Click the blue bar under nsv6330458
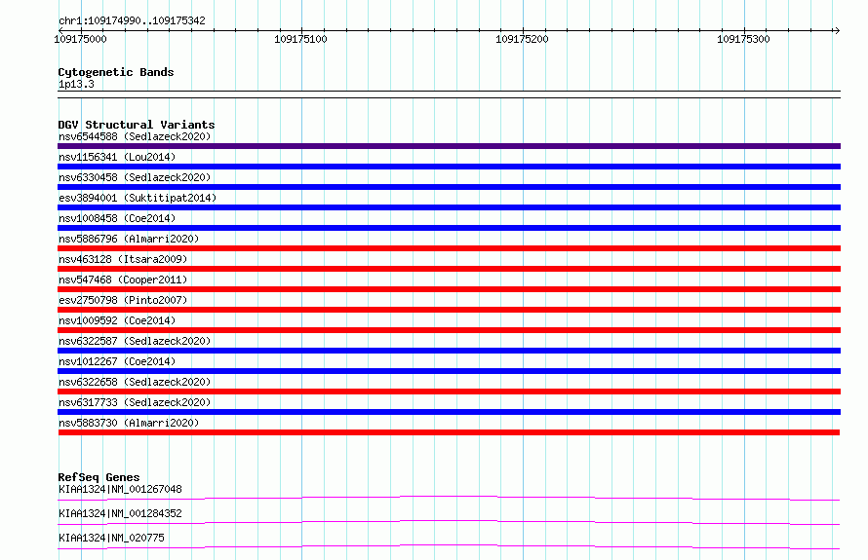 (x=449, y=187)
